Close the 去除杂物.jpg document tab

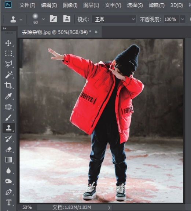pyautogui.click(x=96, y=32)
